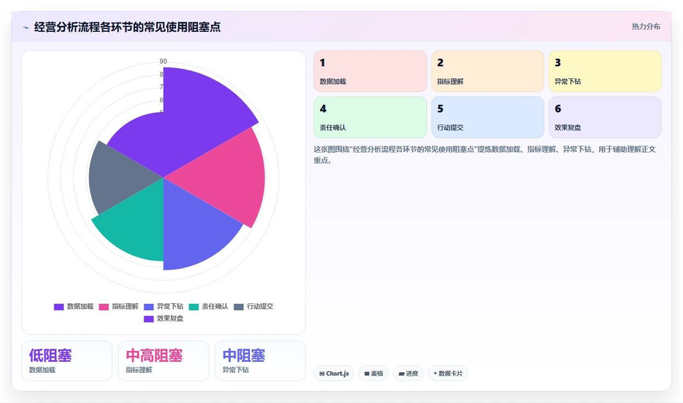Image resolution: width=683 pixels, height=403 pixels.
Task: Click the Chart.js chip
Action: (334, 373)
